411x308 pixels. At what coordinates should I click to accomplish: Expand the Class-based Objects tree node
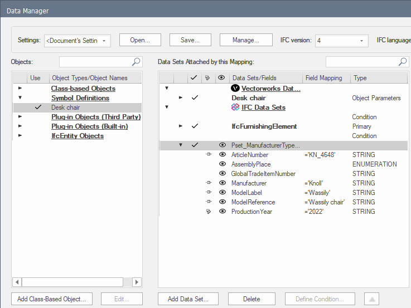(x=21, y=89)
